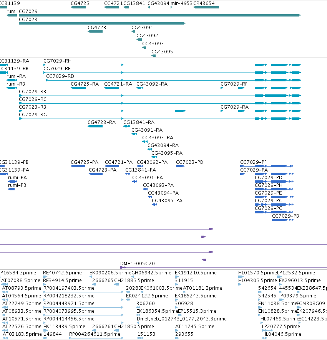Open the RE34914.5prime EST label
The width and height of the screenshot is (327, 340).
(63, 281)
